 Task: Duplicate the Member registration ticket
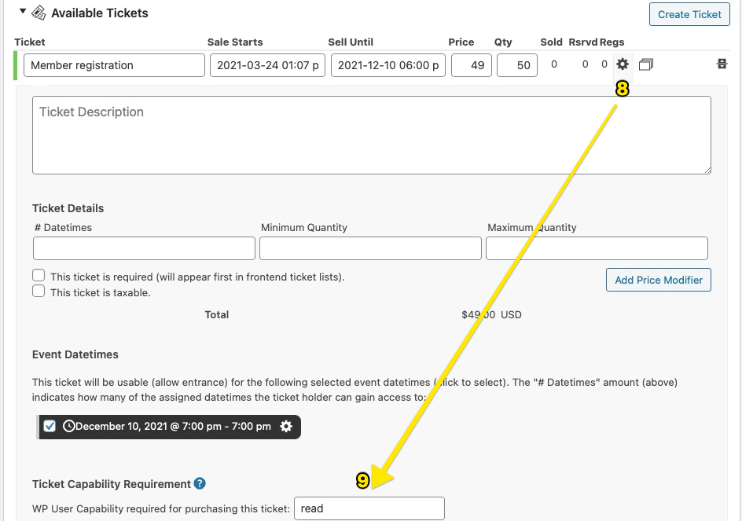tap(646, 64)
